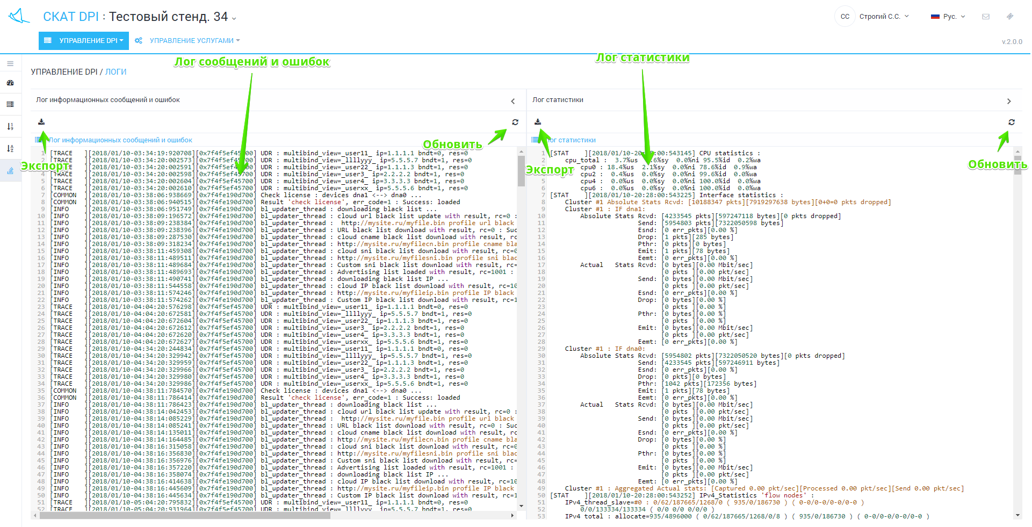This screenshot has height=527, width=1032.
Task: Click the alphabetical sort sidebar icon
Action: pos(10,149)
